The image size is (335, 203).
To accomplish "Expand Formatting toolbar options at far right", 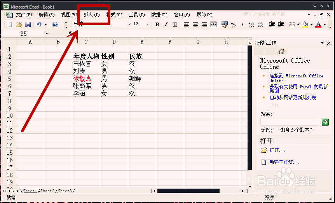I will click(x=330, y=24).
